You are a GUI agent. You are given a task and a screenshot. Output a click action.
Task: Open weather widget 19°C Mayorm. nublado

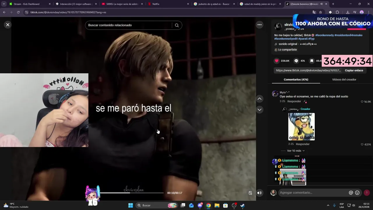point(16,205)
